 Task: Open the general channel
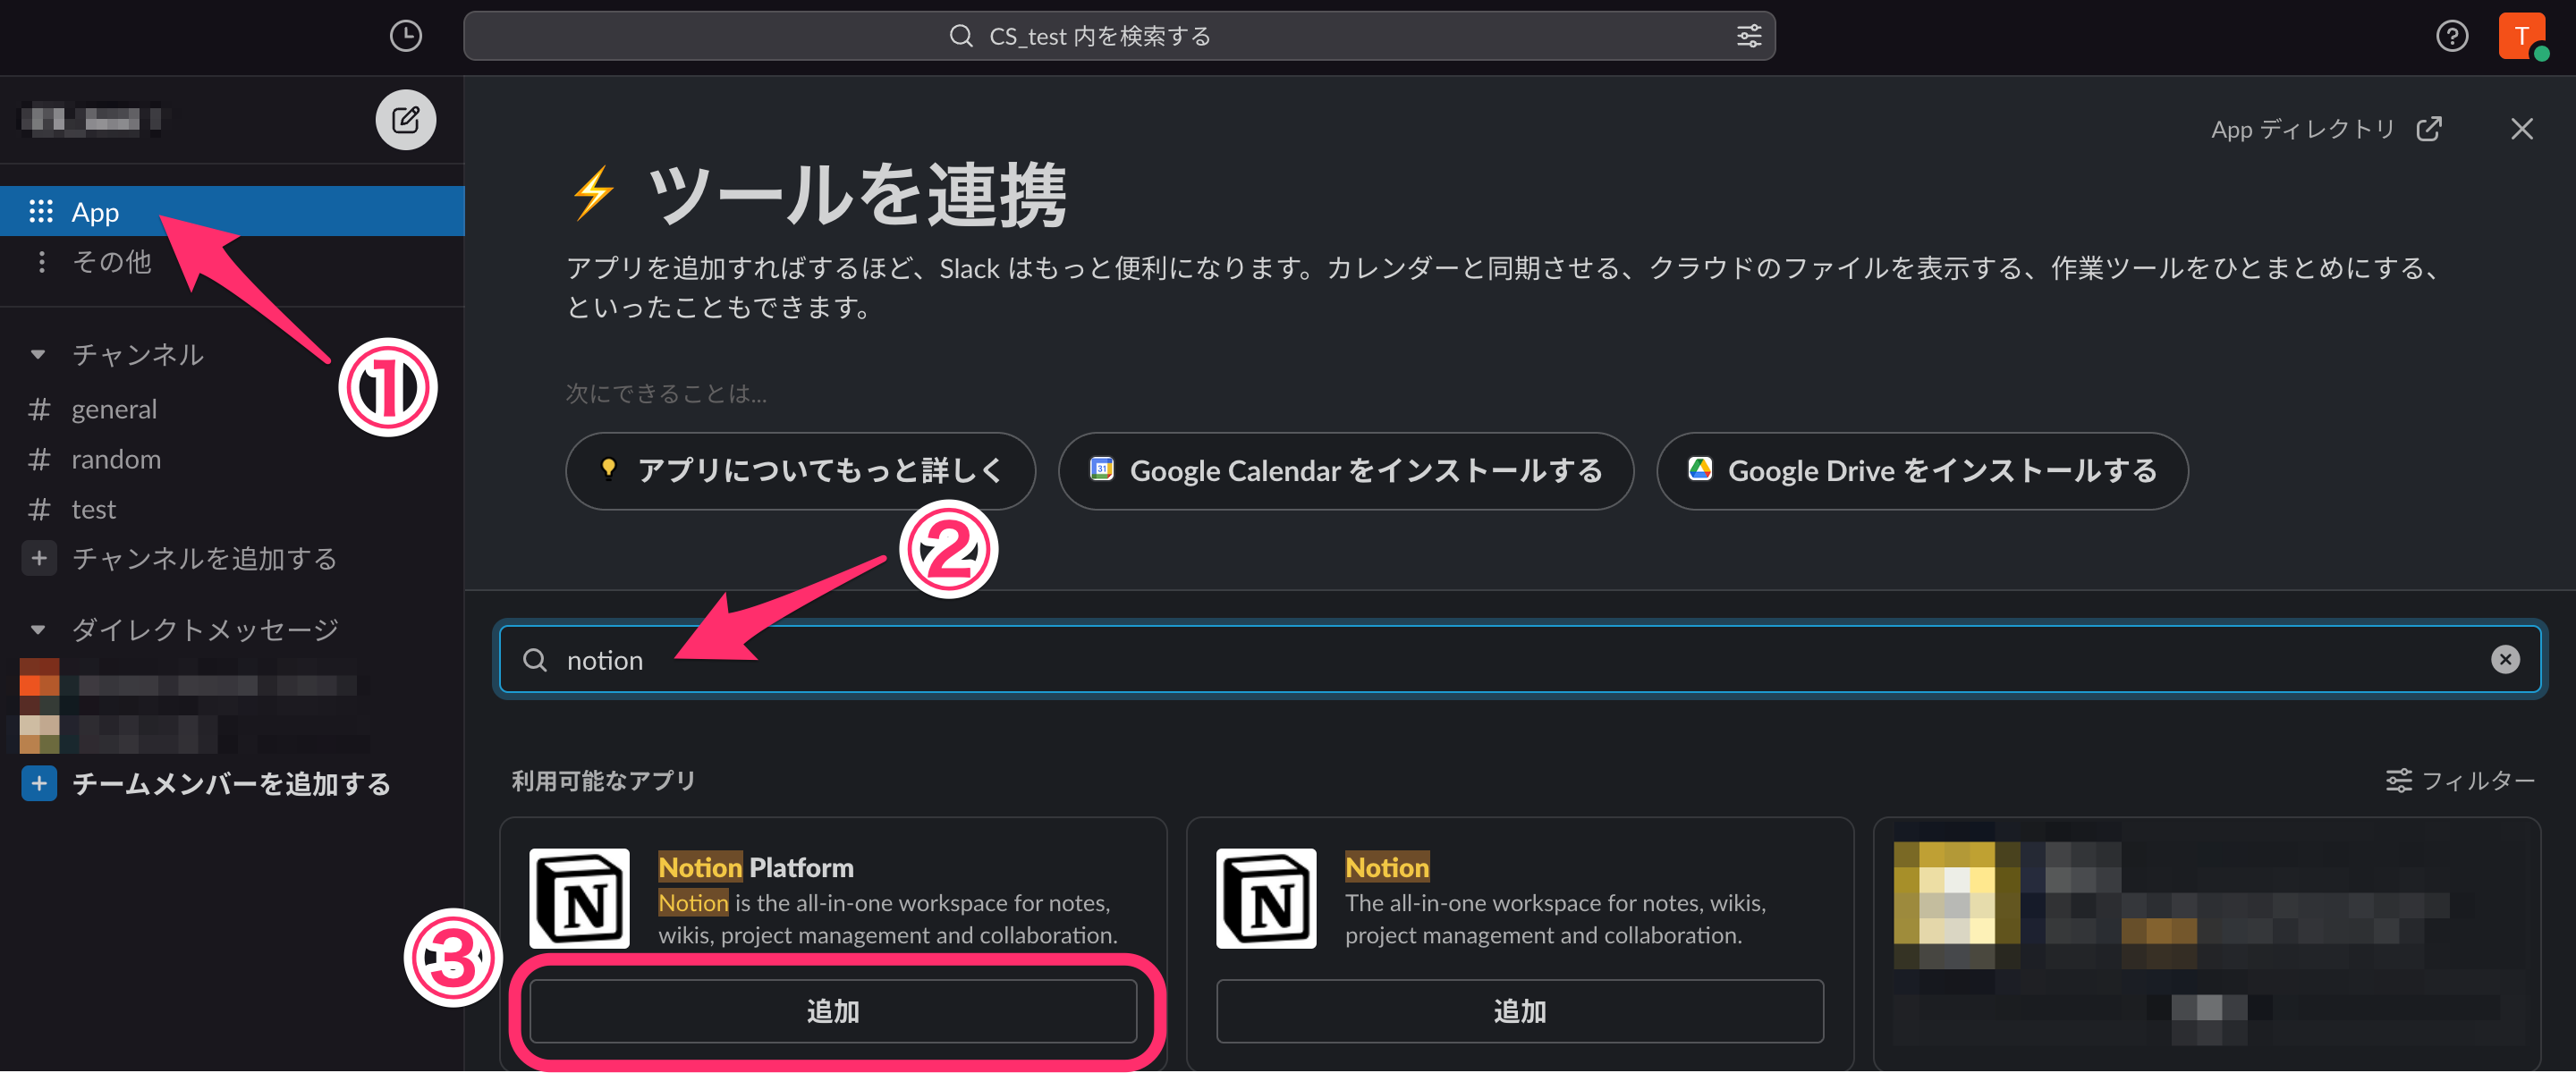click(x=232, y=409)
